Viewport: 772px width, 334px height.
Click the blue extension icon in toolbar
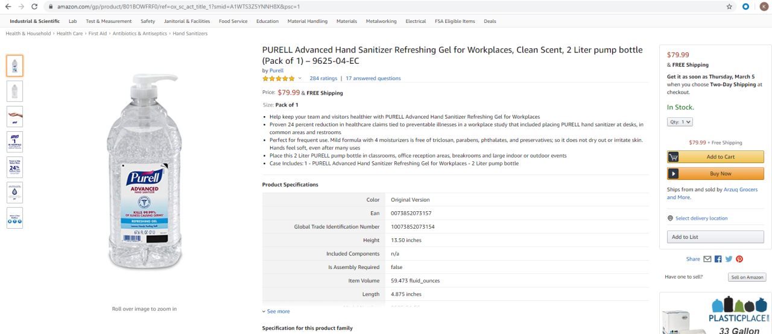click(x=746, y=7)
